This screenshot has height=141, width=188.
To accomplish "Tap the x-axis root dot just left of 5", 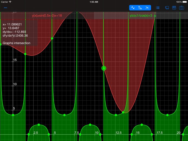I will [49, 134].
